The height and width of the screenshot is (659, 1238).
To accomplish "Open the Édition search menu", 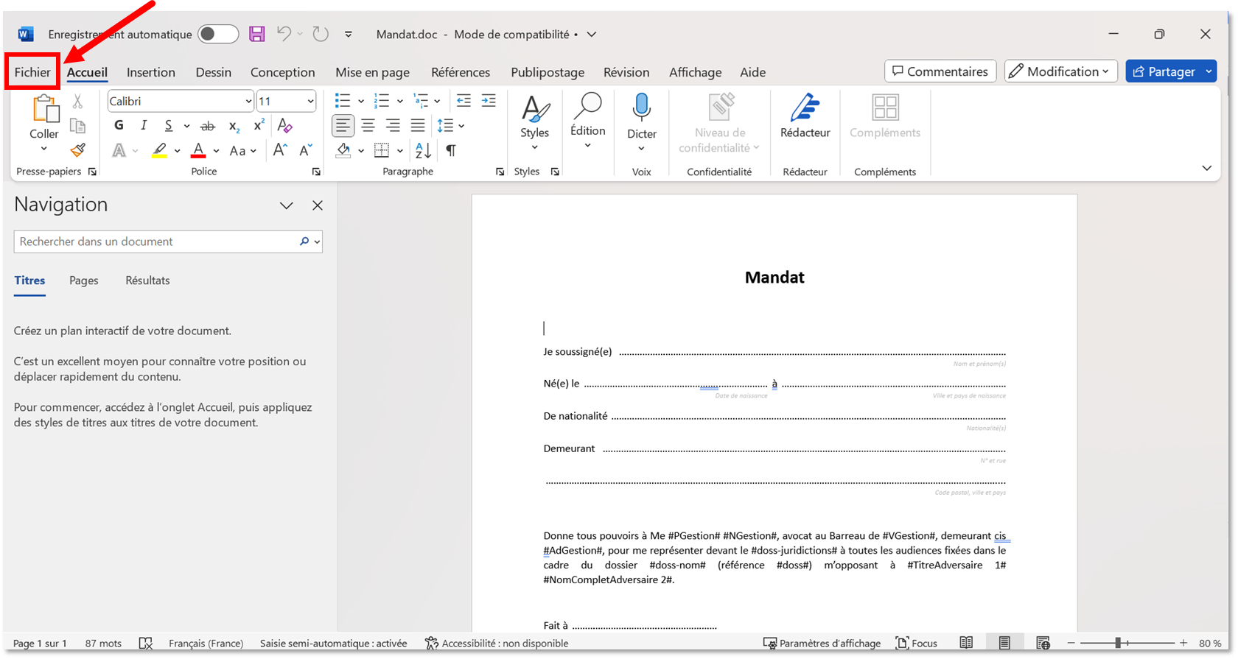I will coord(588,121).
